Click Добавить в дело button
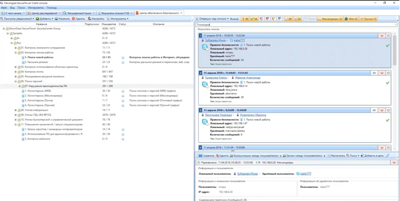Viewport: 400px width, 201px height. coord(372,156)
